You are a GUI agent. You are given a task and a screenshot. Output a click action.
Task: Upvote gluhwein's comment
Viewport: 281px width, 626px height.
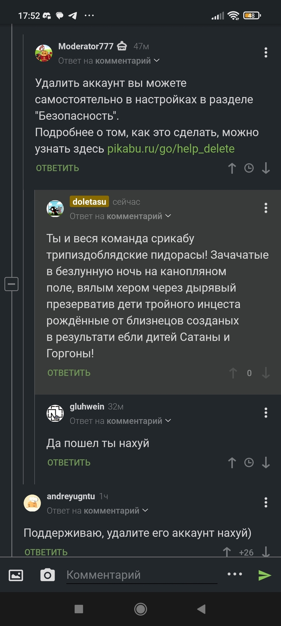[x=232, y=463]
